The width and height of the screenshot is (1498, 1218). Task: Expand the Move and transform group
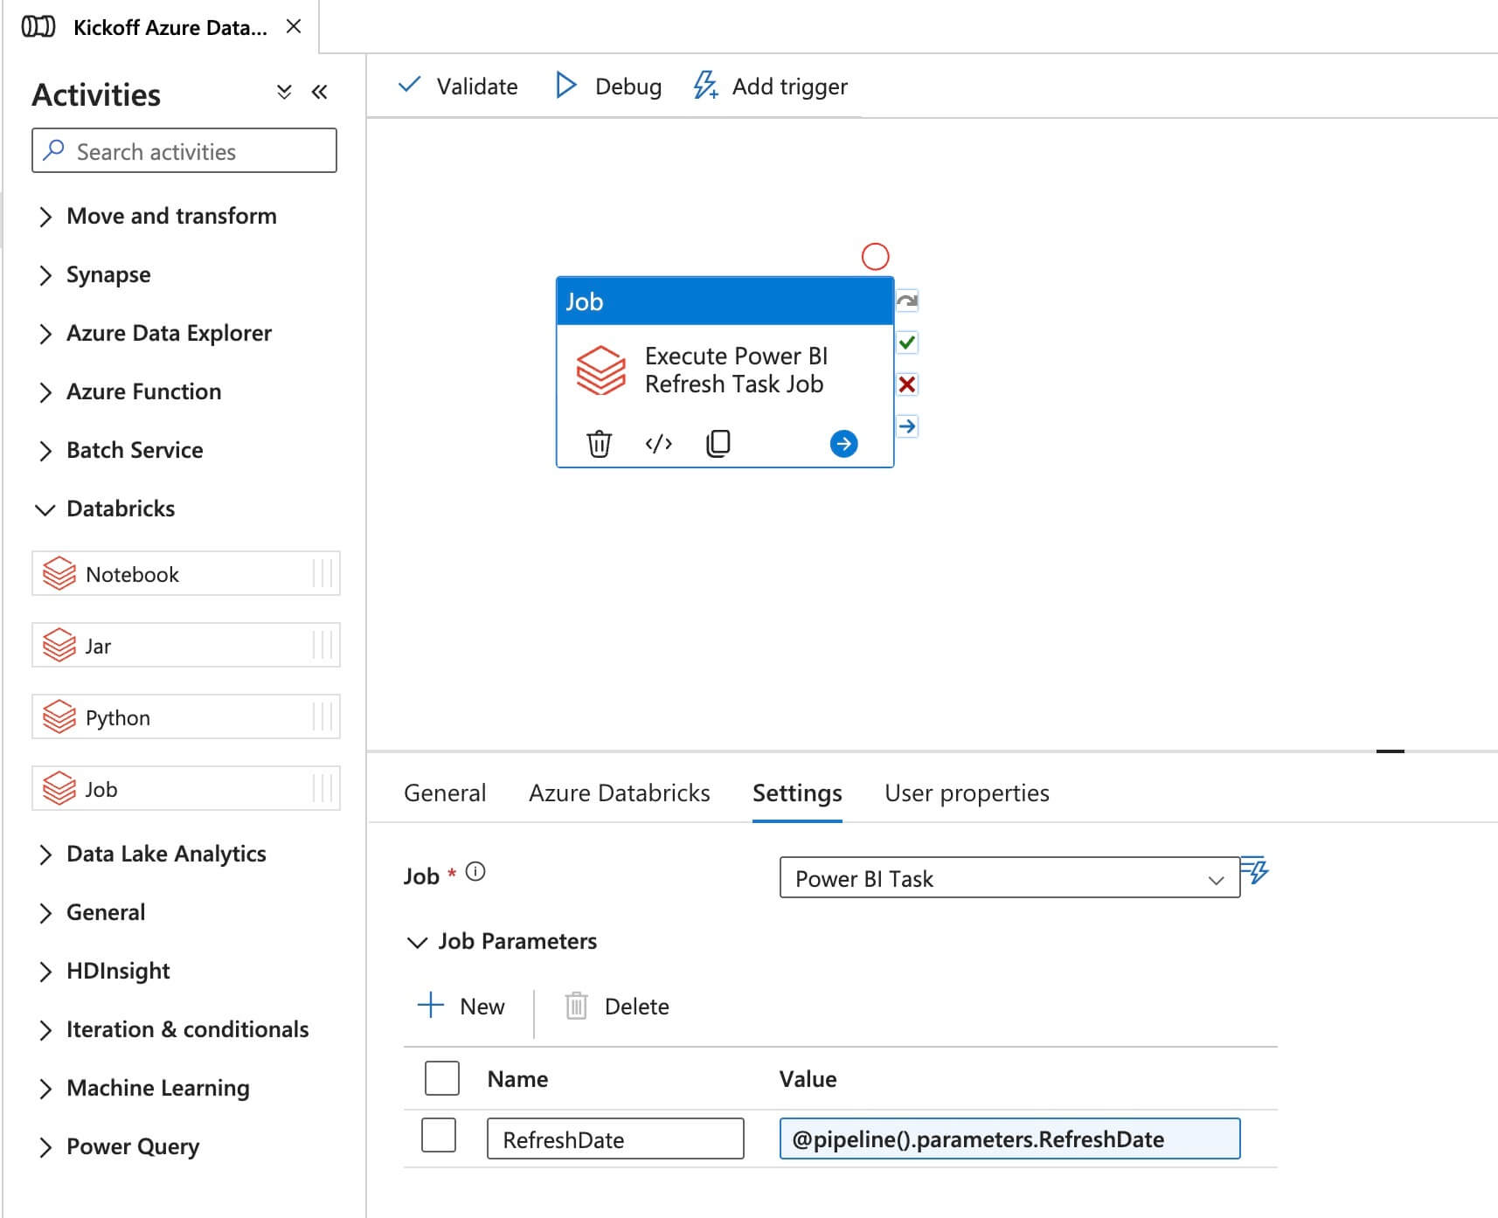(45, 217)
